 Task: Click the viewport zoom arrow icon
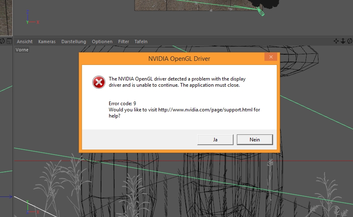tap(343, 41)
